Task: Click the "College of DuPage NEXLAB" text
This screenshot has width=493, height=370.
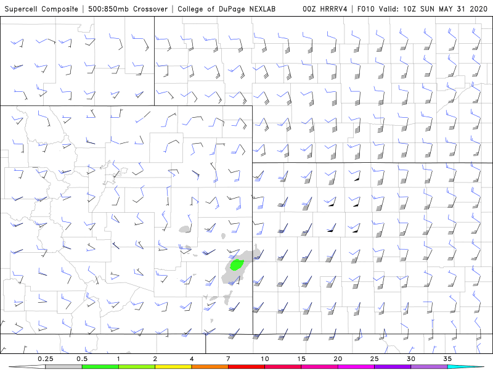Action: 226,9
